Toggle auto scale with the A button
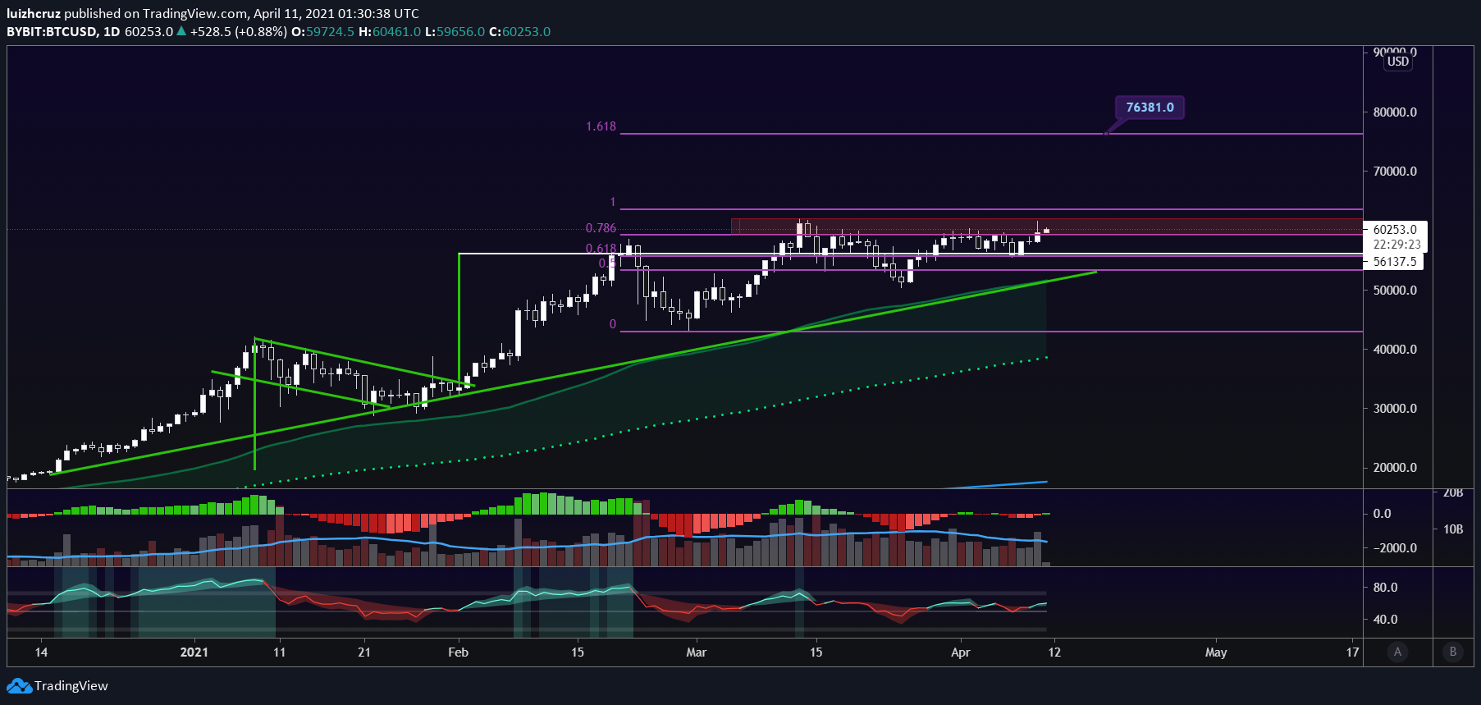The height and width of the screenshot is (705, 1481). point(1397,652)
